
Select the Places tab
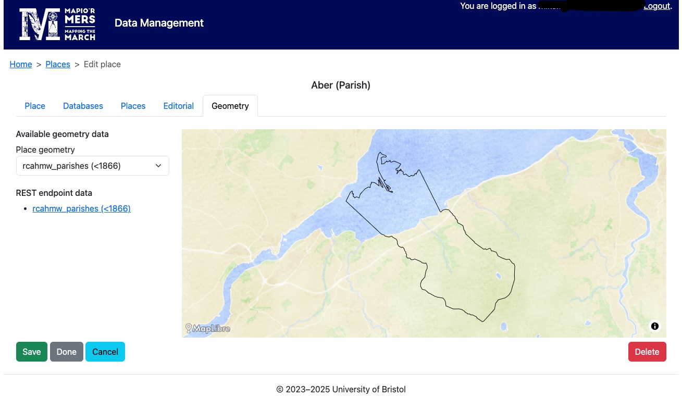point(133,106)
